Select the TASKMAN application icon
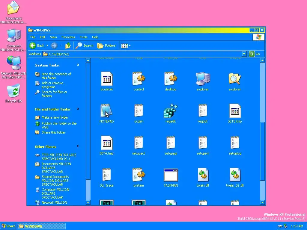 [171, 175]
